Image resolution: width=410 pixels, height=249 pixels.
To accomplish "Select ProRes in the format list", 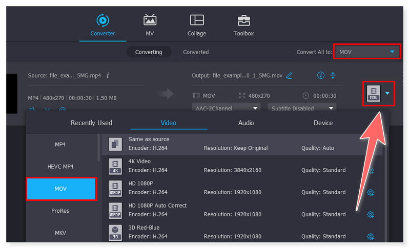I will 60,211.
